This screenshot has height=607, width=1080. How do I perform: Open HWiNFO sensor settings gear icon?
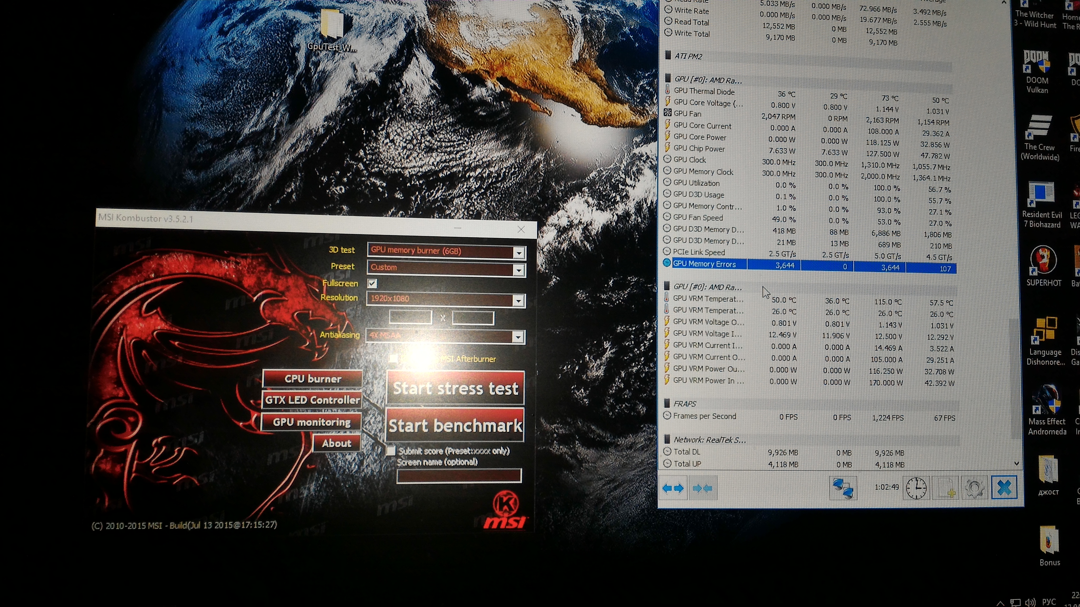point(974,488)
